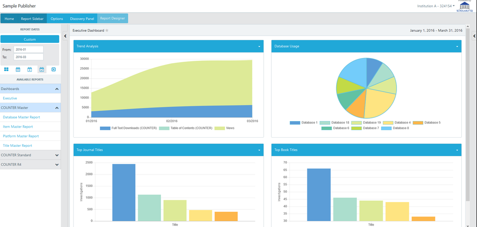Open the Platform Master Report
Viewport: 477px width, 227px height.
pos(21,136)
